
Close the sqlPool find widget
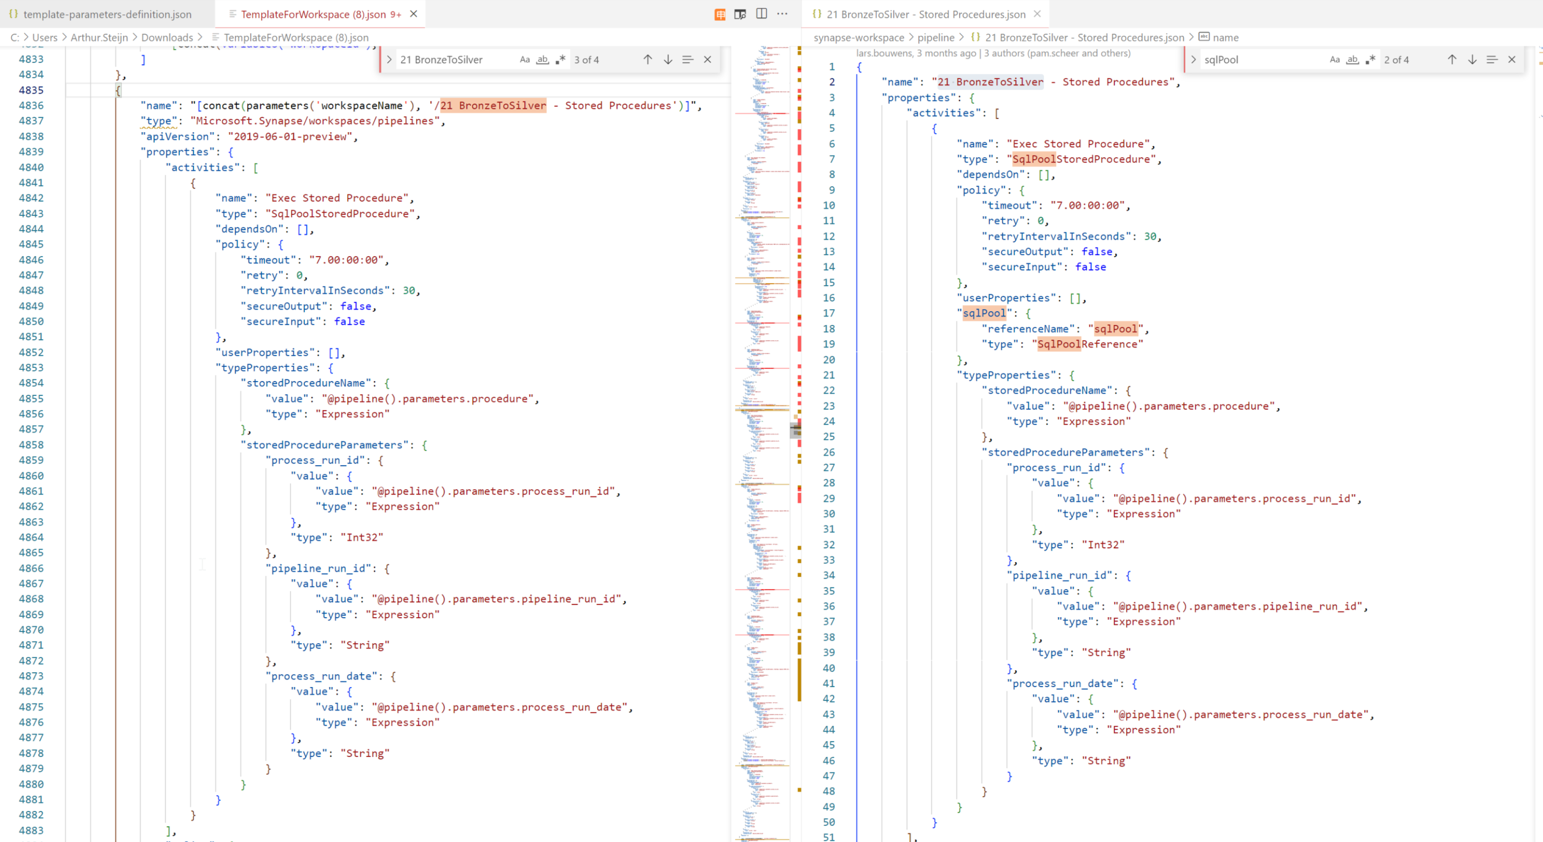[1511, 60]
